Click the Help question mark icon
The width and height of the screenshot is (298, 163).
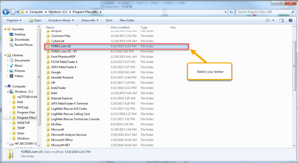[x=290, y=20]
